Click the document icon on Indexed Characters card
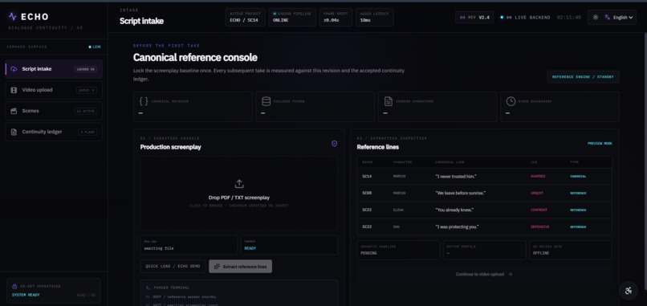This screenshot has width=647, height=306. pyautogui.click(x=388, y=101)
